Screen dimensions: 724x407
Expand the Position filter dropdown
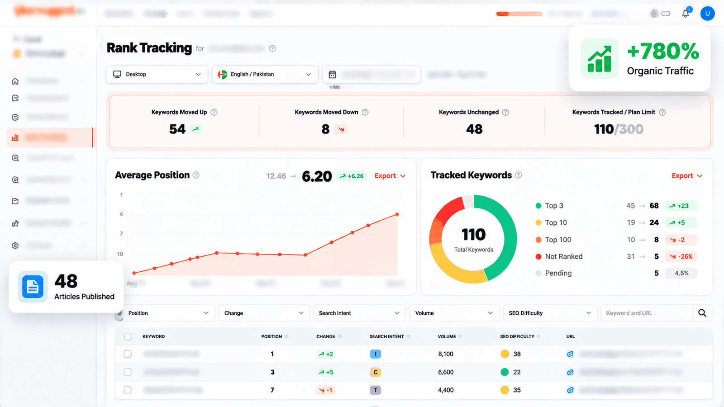(x=168, y=313)
